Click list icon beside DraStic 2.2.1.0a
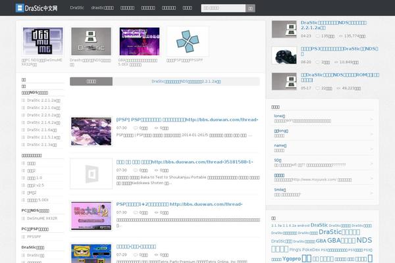This screenshot has height=263, width=395. pyautogui.click(x=23, y=108)
